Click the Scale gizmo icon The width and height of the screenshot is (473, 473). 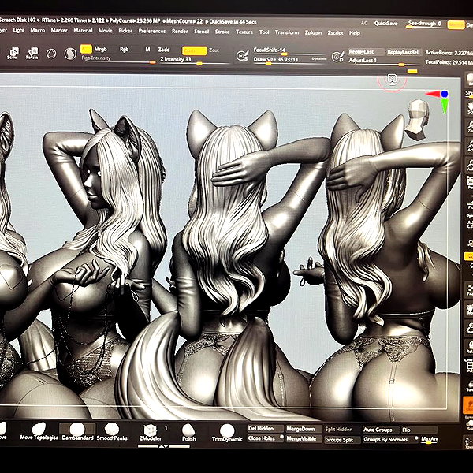tap(13, 53)
